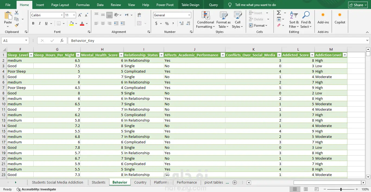Click the Name Box showing A1
Viewport: 371px width, 192px height.
pos(13,41)
